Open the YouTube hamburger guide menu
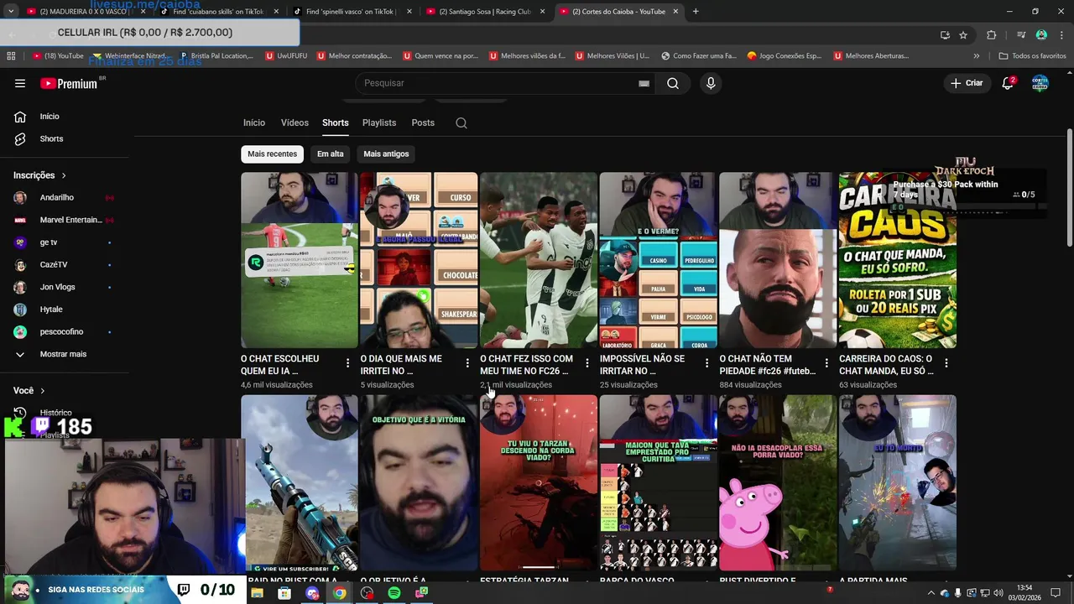The image size is (1074, 604). [x=20, y=83]
